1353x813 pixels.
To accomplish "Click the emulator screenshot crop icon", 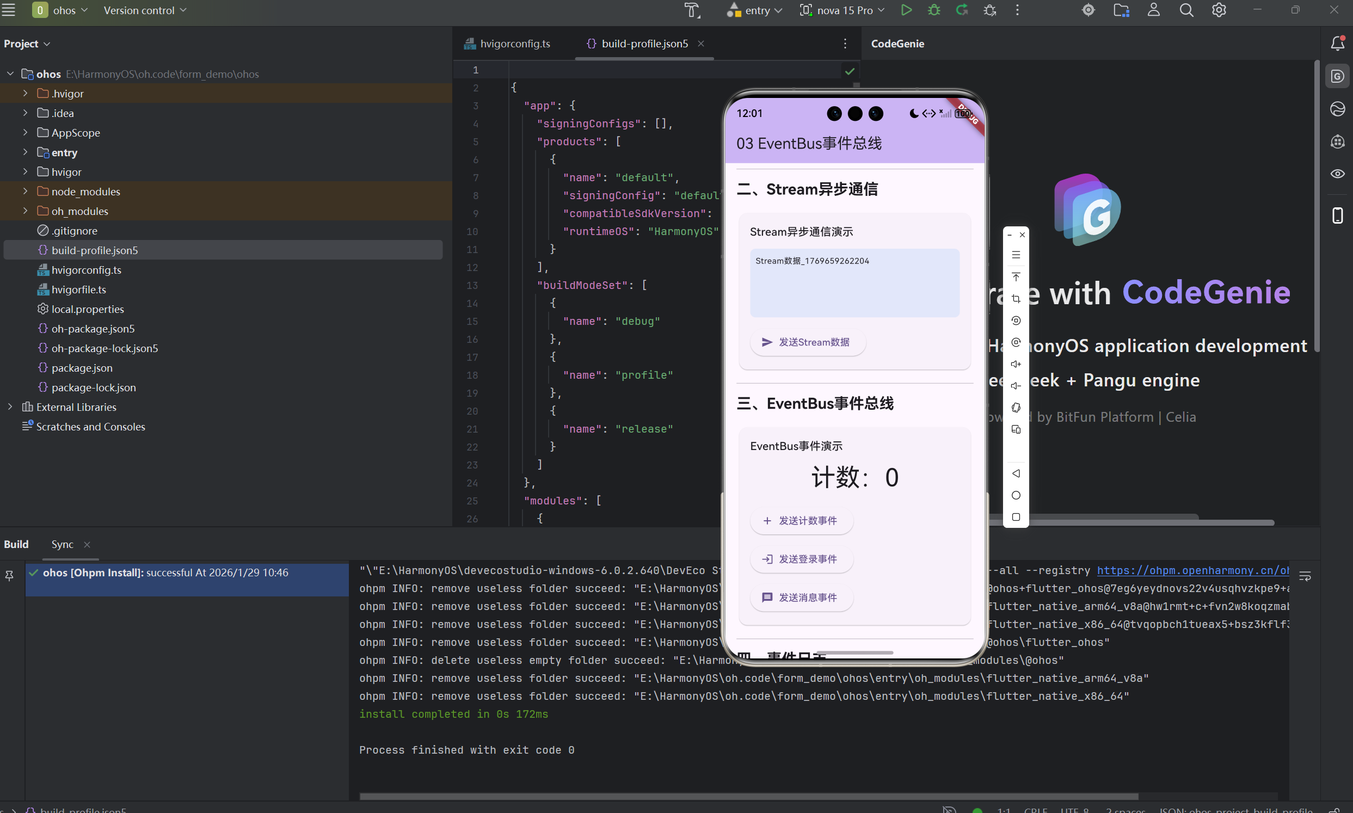I will click(1016, 299).
